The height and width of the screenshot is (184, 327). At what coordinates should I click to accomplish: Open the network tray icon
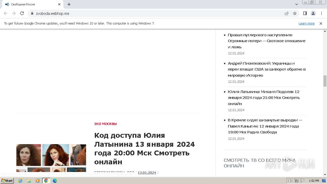[x=297, y=181]
